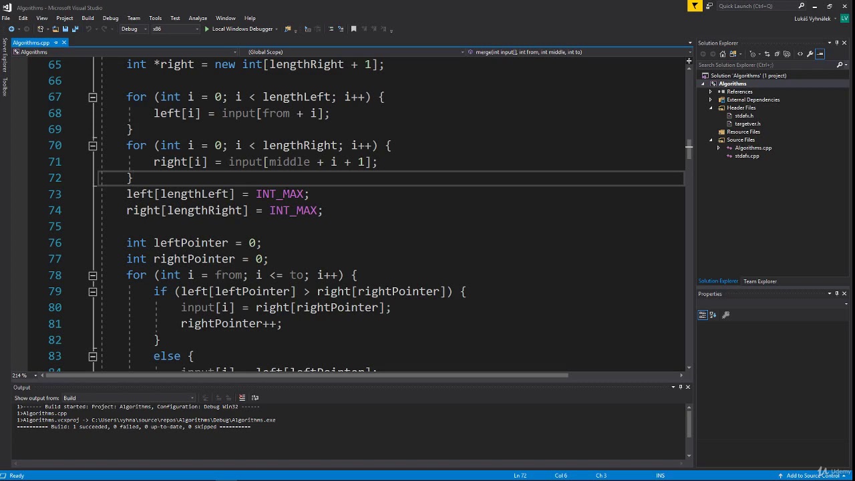Collapse the for loop at line 67
855x481 pixels.
[93, 98]
